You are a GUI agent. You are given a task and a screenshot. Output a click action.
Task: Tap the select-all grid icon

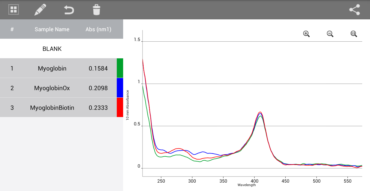tap(13, 10)
